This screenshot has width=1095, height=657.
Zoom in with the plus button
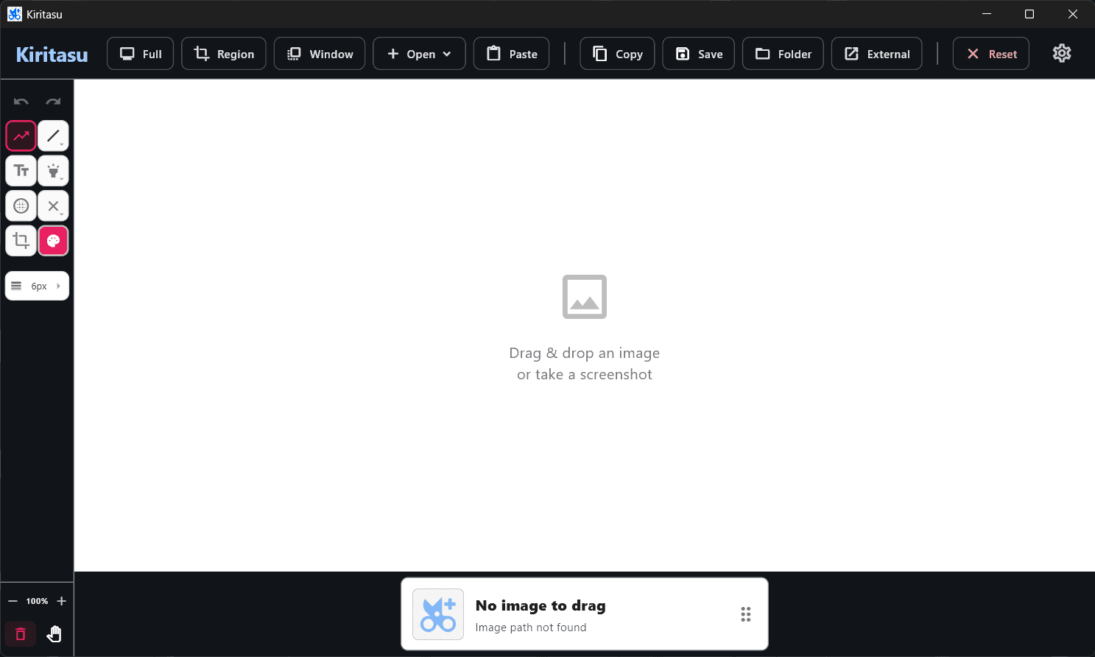pyautogui.click(x=62, y=601)
